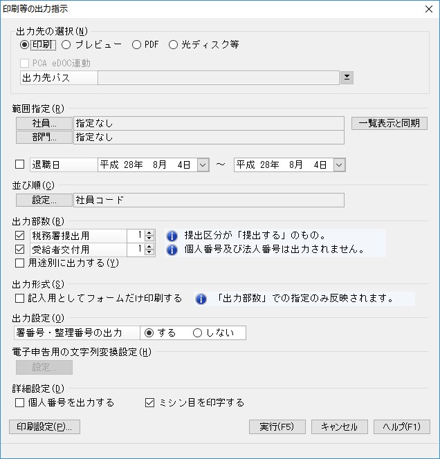This screenshot has height=459, width=440.
Task: Enable the 退職日 date range checkbox
Action: [19, 165]
